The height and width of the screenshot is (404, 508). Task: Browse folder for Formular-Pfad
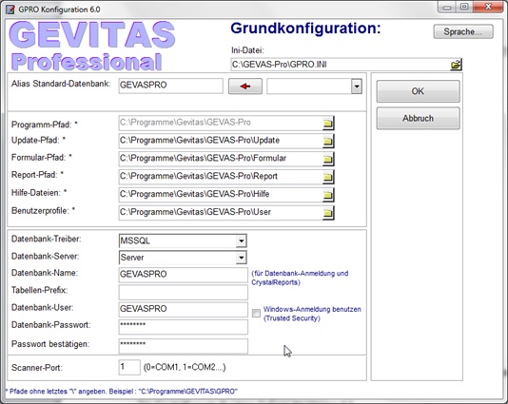[328, 159]
